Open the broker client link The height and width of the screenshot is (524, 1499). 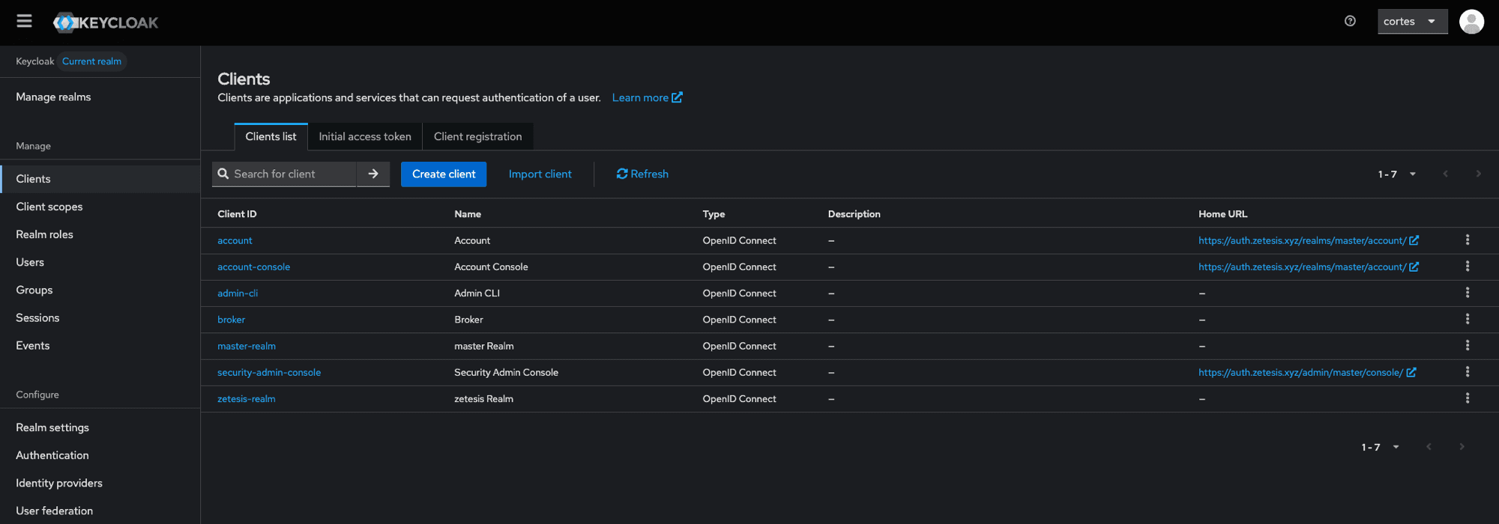[x=231, y=320]
